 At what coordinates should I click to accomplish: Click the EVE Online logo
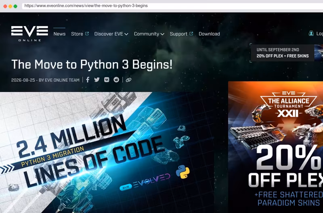tap(29, 33)
